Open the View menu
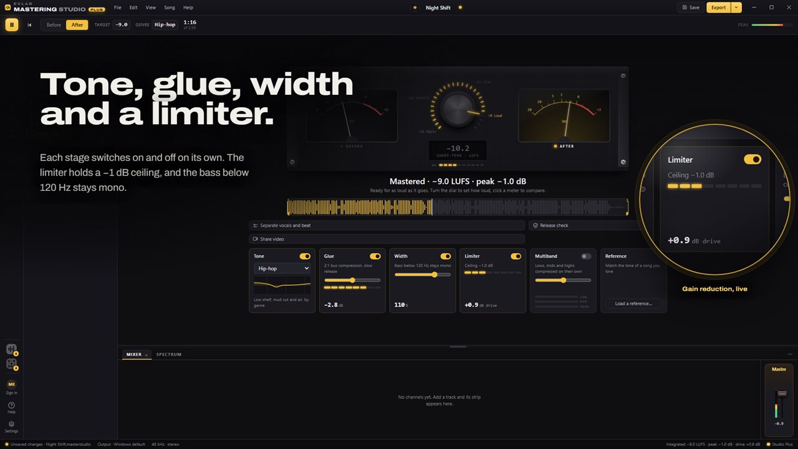 pos(151,7)
